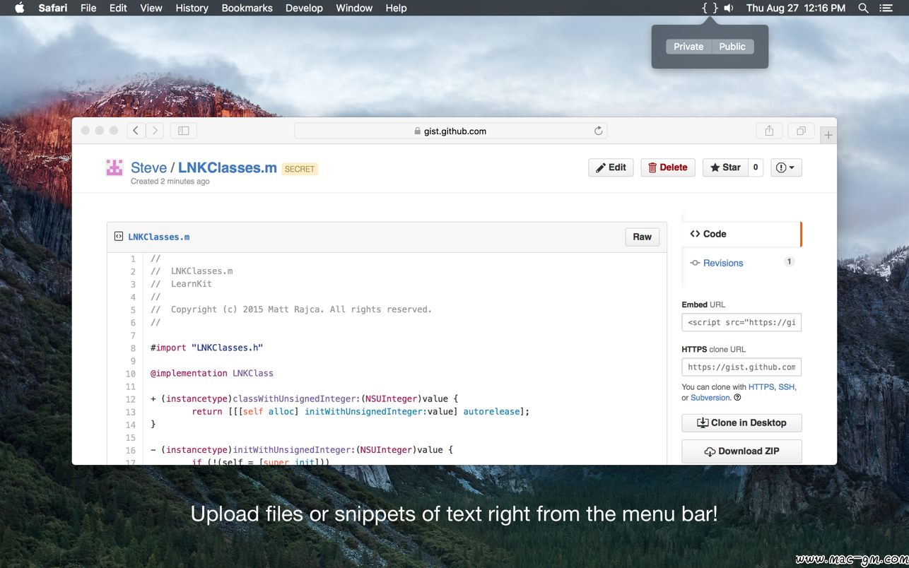Open the Apple menu
Image resolution: width=909 pixels, height=568 pixels.
20,8
